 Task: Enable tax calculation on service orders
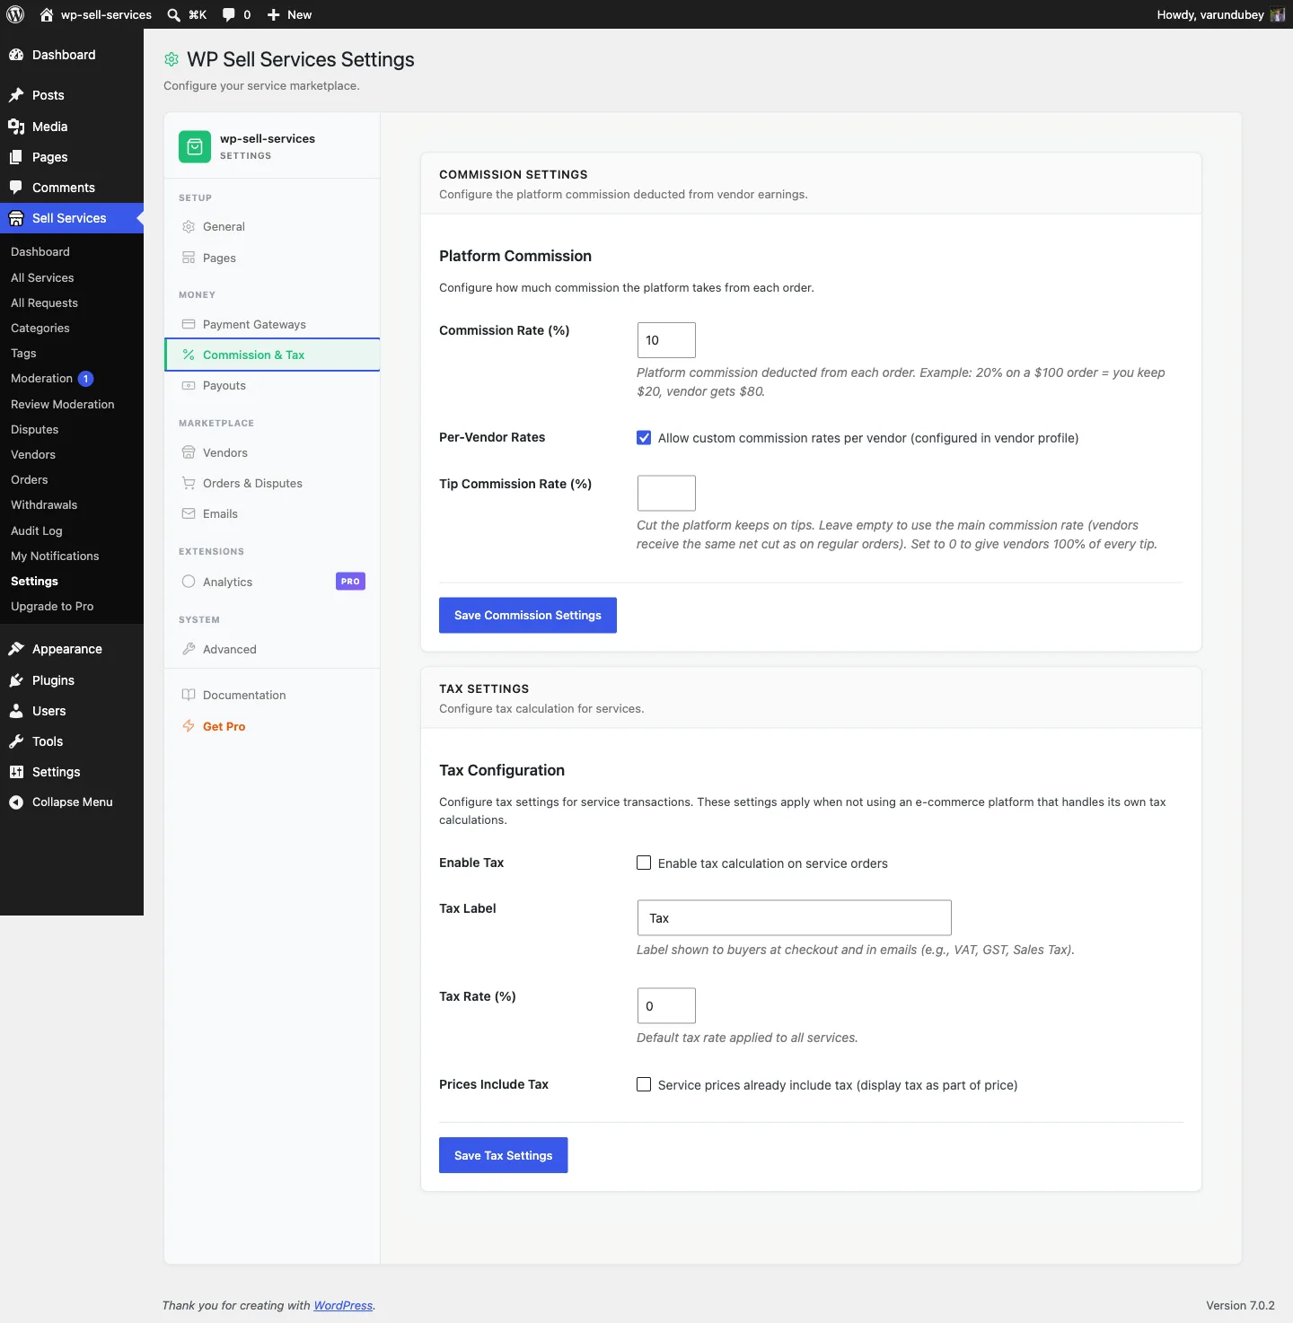[x=644, y=863]
